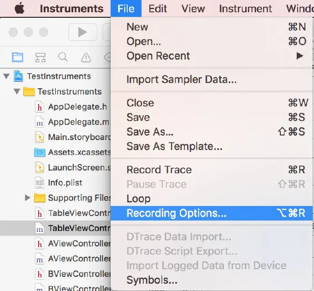Choose Save As Template menu item
314x291 pixels.
point(174,146)
